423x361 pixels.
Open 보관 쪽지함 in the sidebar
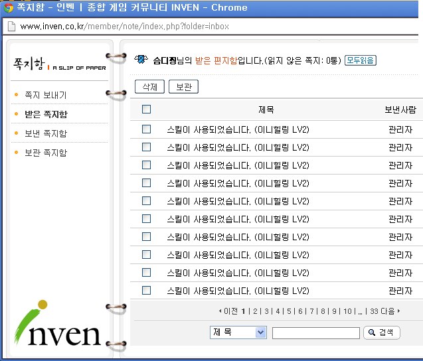(46, 153)
